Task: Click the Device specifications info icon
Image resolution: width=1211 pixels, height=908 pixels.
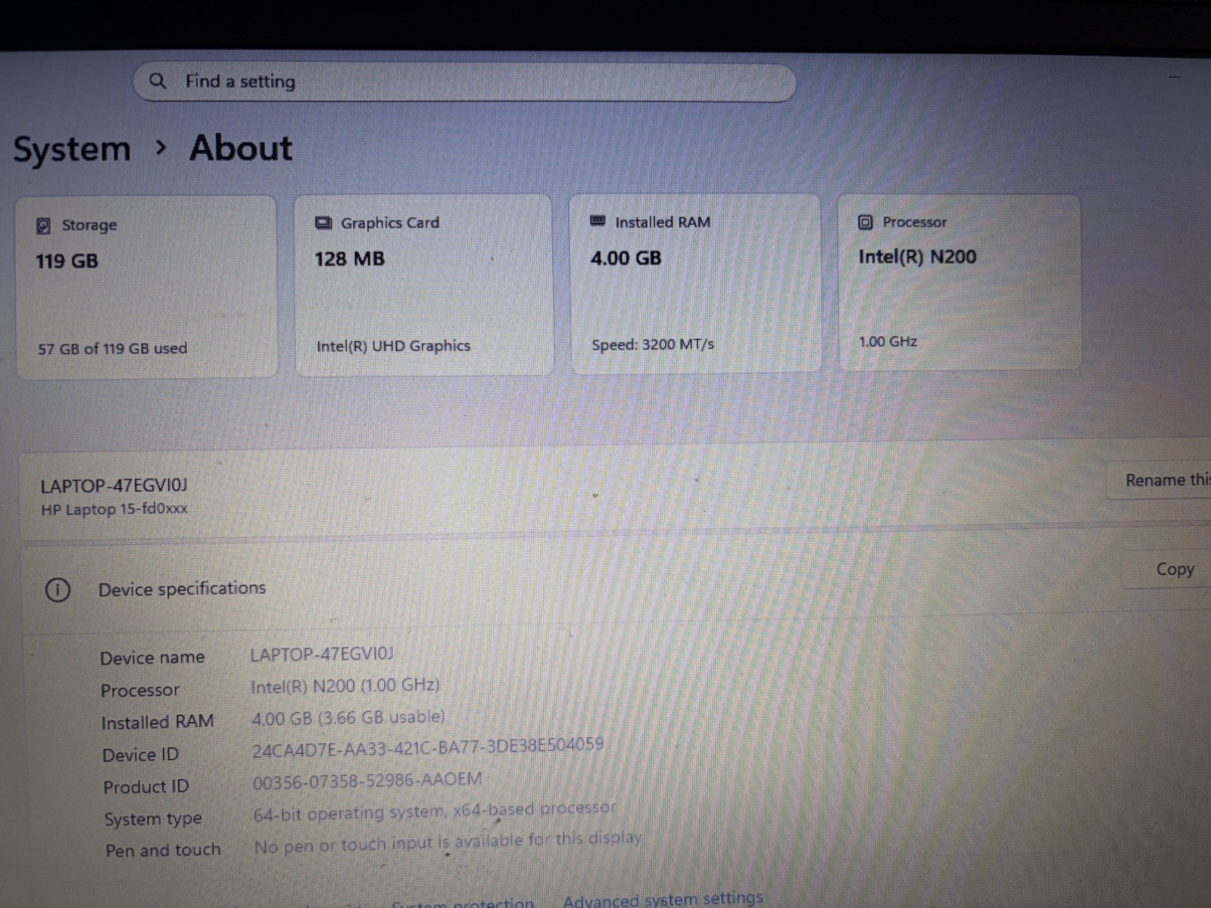Action: point(58,589)
